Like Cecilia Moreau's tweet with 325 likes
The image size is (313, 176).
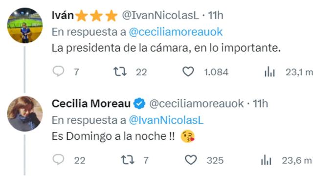(191, 160)
